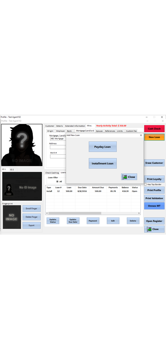Close the Add New Loan dialog via Close button
Viewport: 166px width, 354px height.
(x=129, y=177)
